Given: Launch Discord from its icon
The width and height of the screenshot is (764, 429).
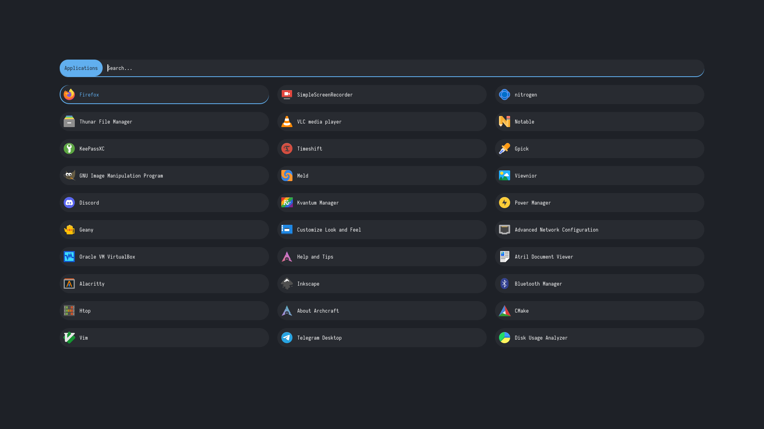Looking at the screenshot, I should 69,203.
